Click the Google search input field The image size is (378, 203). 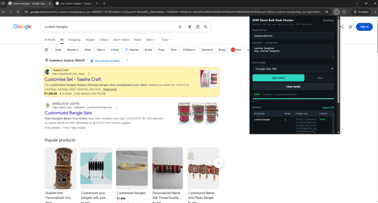tap(110, 27)
